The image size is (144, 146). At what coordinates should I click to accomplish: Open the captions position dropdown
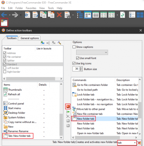[92, 53]
